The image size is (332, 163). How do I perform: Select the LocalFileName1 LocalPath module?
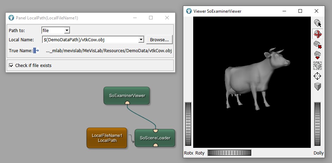[107, 138]
